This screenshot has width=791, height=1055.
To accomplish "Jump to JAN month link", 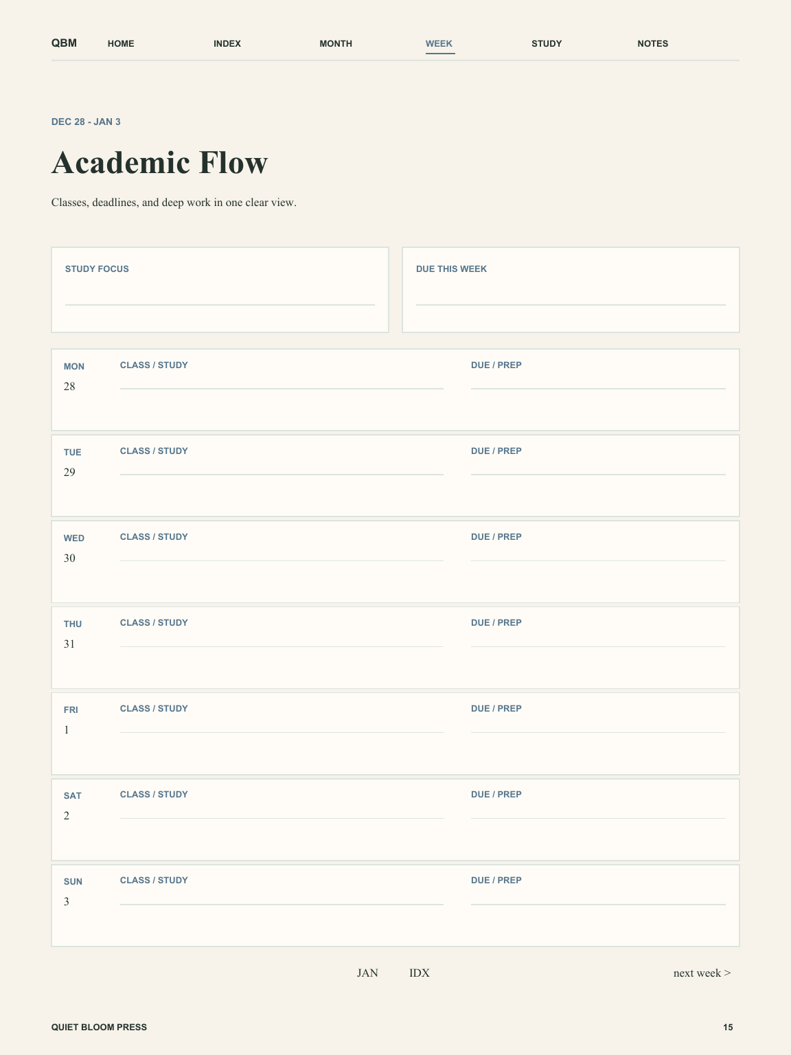I will click(x=367, y=973).
